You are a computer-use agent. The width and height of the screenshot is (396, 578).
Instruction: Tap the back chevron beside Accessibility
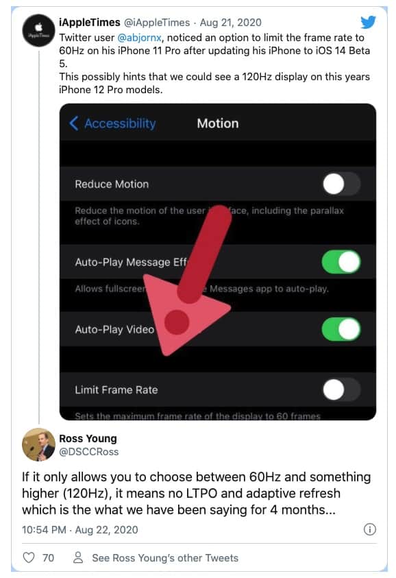(x=74, y=123)
